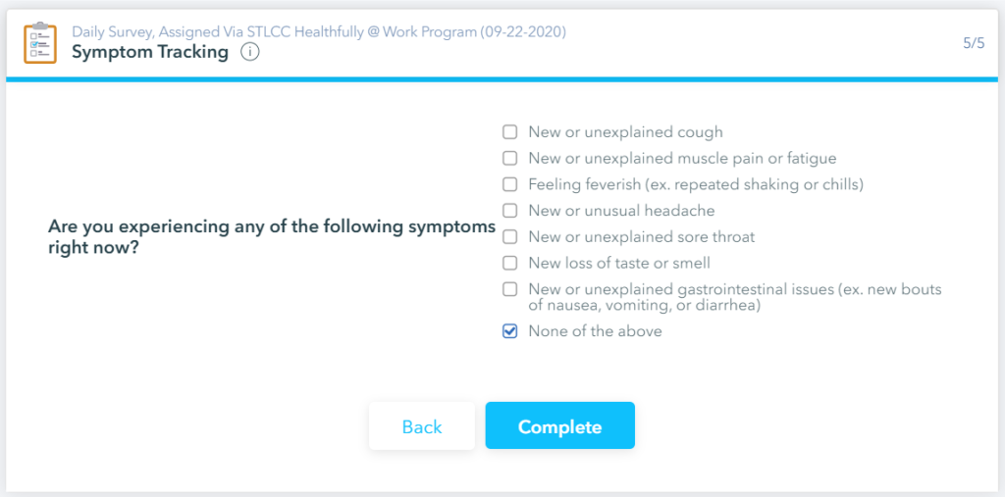Screen dimensions: 1005x497
Task: Tick the muscle pain or fatigue checkbox
Action: (509, 158)
